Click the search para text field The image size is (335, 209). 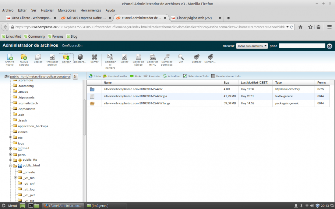tap(302, 46)
